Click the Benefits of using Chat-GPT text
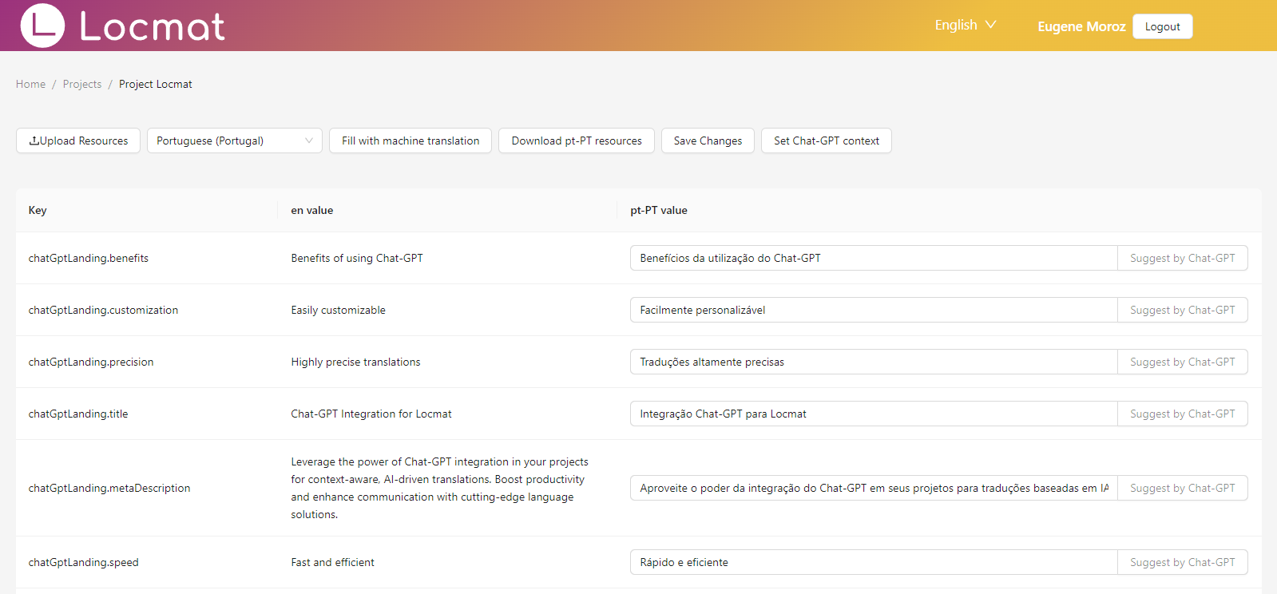The width and height of the screenshot is (1277, 594). (357, 258)
